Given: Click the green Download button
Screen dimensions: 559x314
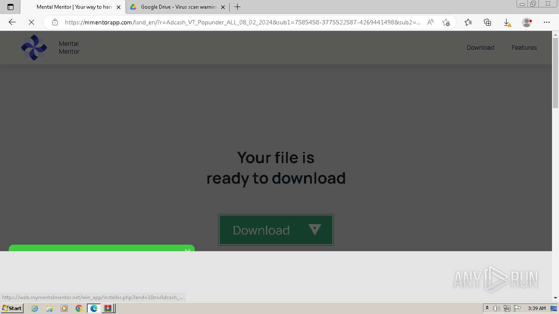Looking at the screenshot, I should [276, 230].
